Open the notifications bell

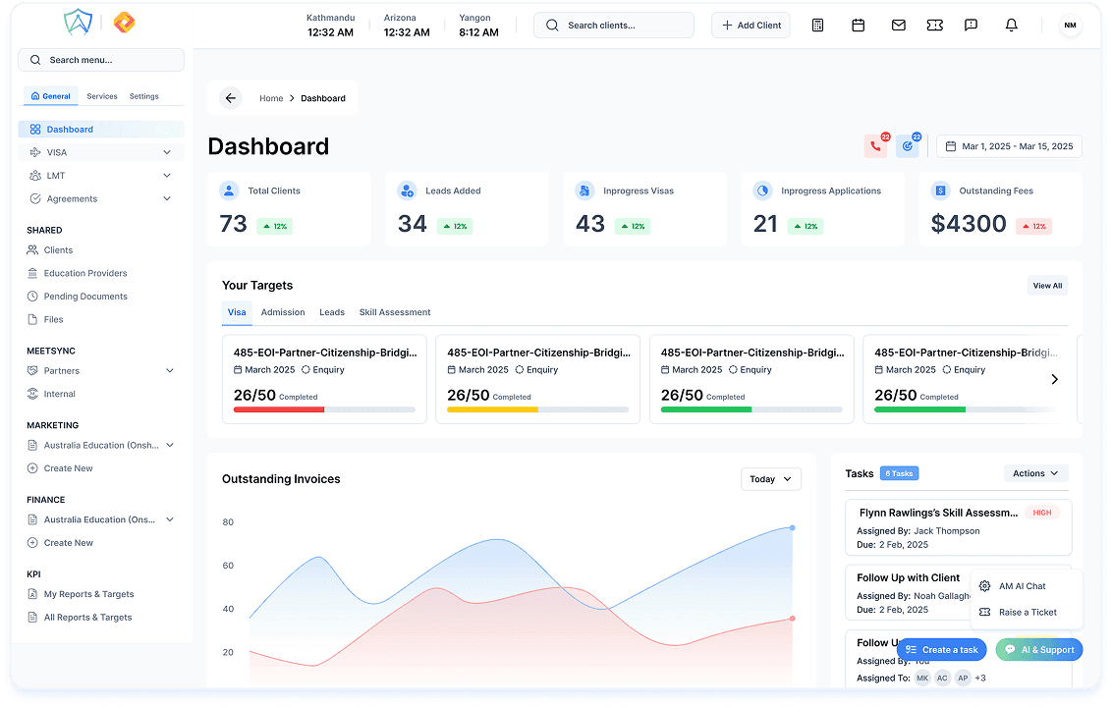pos(1011,26)
